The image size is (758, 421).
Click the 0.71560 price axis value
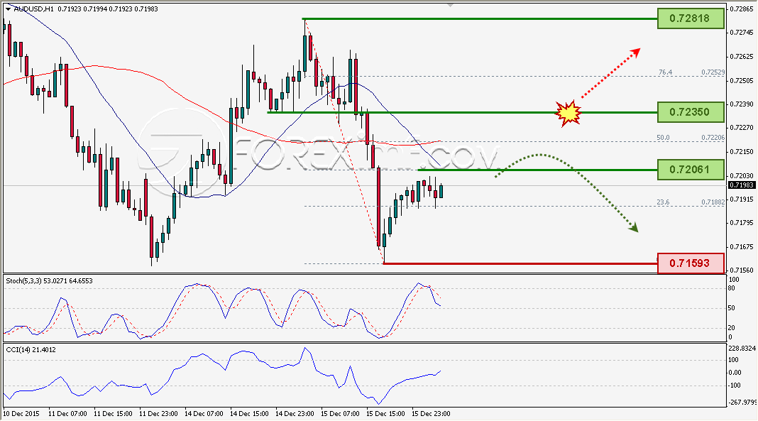pos(742,270)
